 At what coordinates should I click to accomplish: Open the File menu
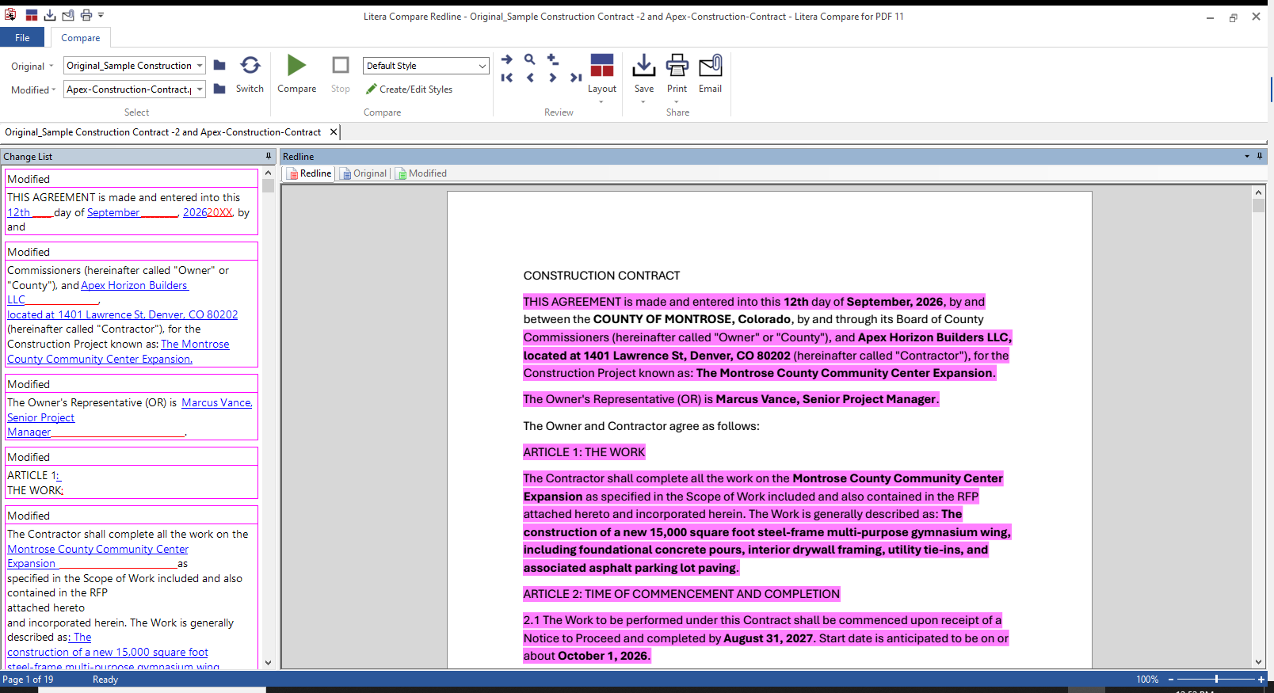pyautogui.click(x=22, y=37)
